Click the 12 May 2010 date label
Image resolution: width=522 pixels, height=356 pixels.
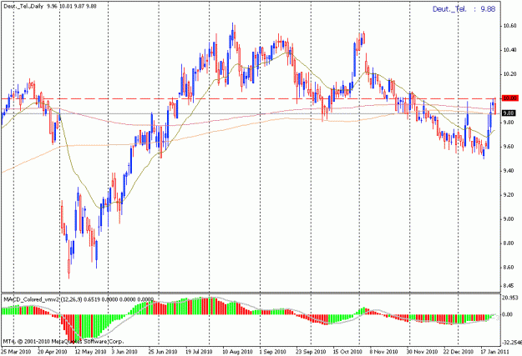tap(90, 352)
